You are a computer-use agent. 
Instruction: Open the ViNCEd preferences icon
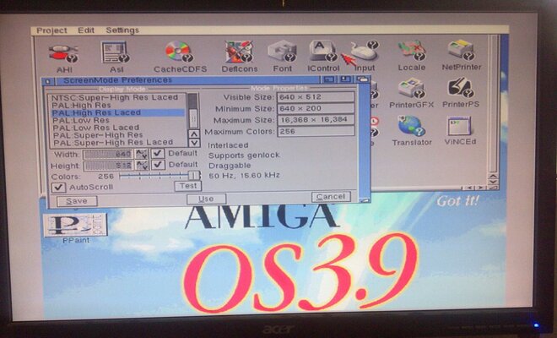coord(459,126)
